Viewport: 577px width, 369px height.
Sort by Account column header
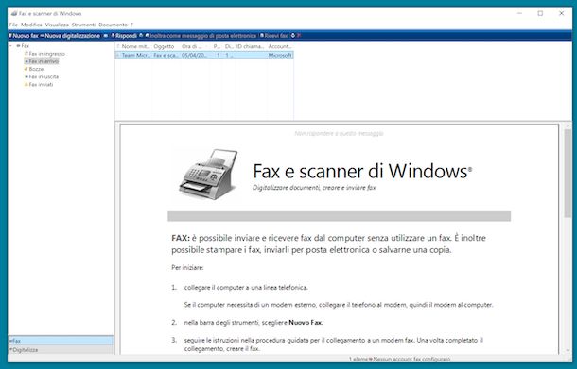point(280,46)
